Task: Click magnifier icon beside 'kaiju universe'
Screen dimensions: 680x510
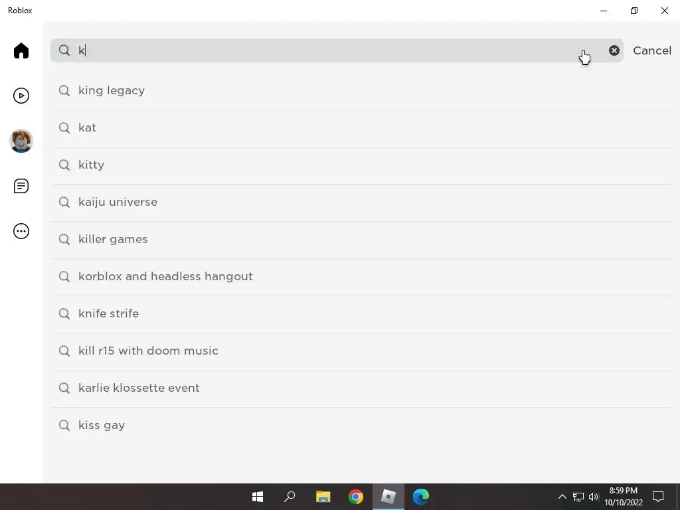Action: click(64, 203)
